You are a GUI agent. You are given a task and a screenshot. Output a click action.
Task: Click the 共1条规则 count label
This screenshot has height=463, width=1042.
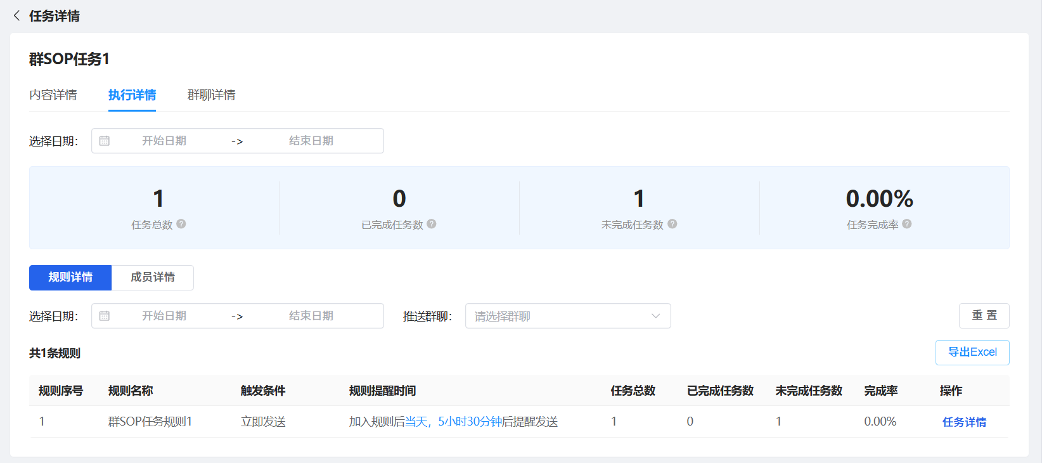pos(55,353)
